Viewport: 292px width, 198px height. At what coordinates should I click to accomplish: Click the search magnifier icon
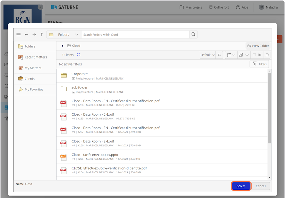click(x=193, y=35)
